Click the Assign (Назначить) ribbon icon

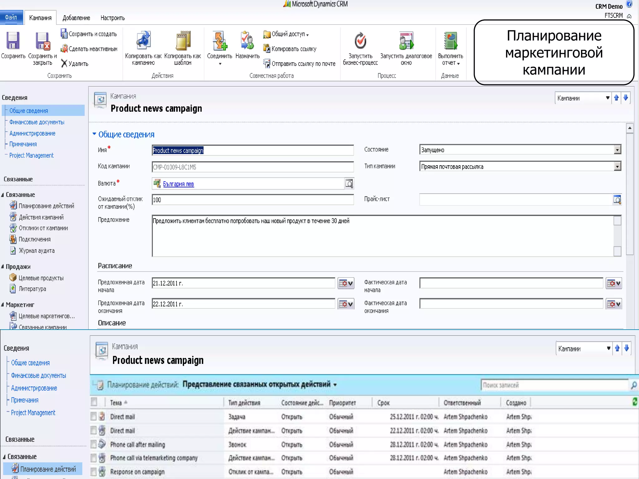tap(247, 41)
